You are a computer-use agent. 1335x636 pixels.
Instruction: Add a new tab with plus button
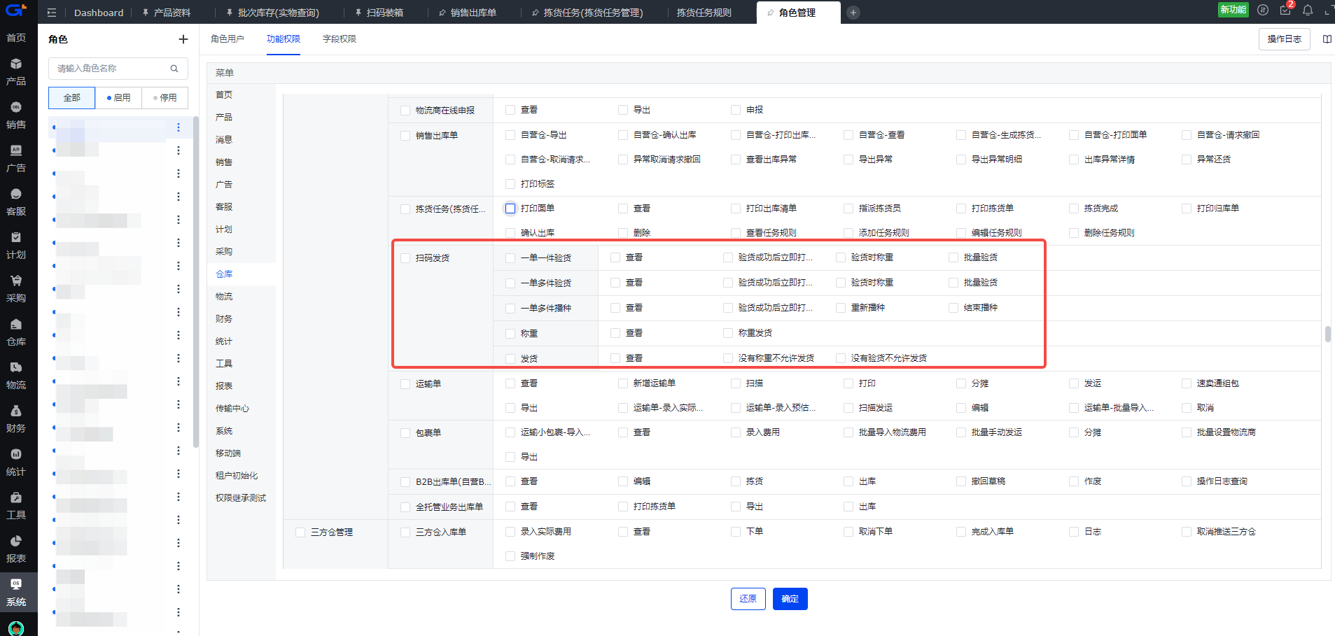click(x=853, y=13)
